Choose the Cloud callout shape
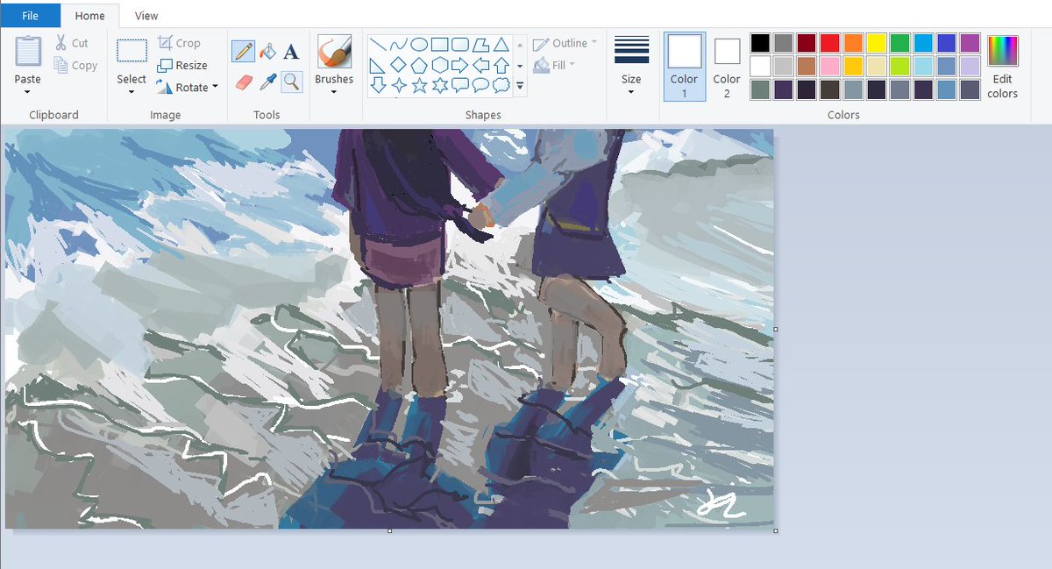The image size is (1052, 569). [x=501, y=85]
